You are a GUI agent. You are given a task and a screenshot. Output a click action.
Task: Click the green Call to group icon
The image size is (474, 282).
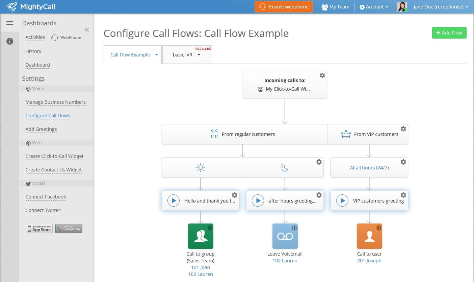(201, 236)
